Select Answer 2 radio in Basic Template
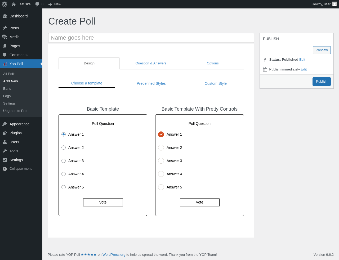The image size is (339, 260). pos(64,148)
